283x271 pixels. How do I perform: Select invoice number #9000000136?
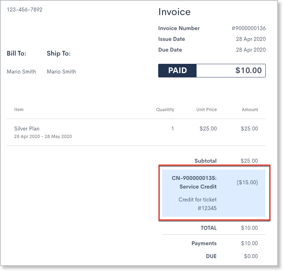click(249, 28)
